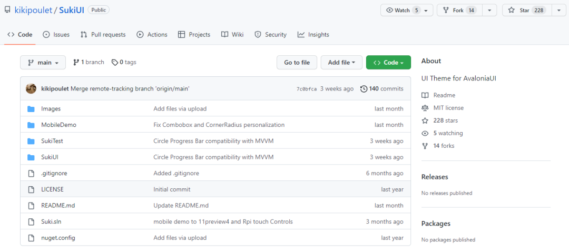Open the Merge remote-tracking branch commit message

[x=130, y=89]
